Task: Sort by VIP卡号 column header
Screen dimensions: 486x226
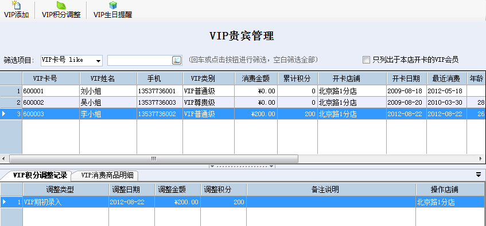Action: pyautogui.click(x=51, y=78)
